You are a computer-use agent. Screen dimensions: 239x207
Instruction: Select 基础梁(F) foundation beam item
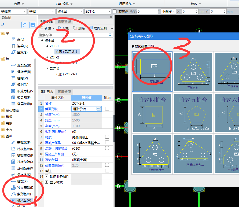(x=21, y=143)
